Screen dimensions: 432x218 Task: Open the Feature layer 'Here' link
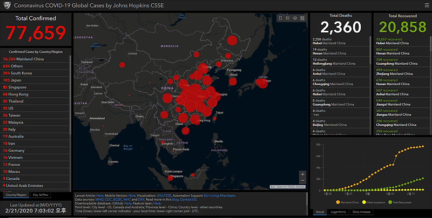click(157, 203)
